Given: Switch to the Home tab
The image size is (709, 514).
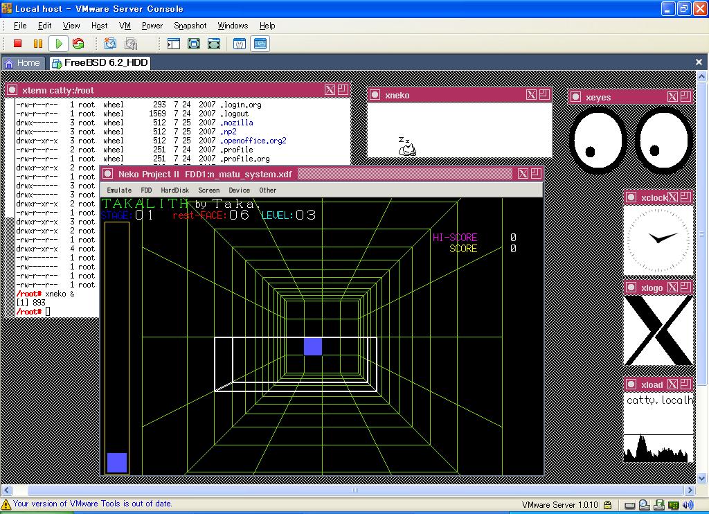Looking at the screenshot, I should click(x=23, y=63).
